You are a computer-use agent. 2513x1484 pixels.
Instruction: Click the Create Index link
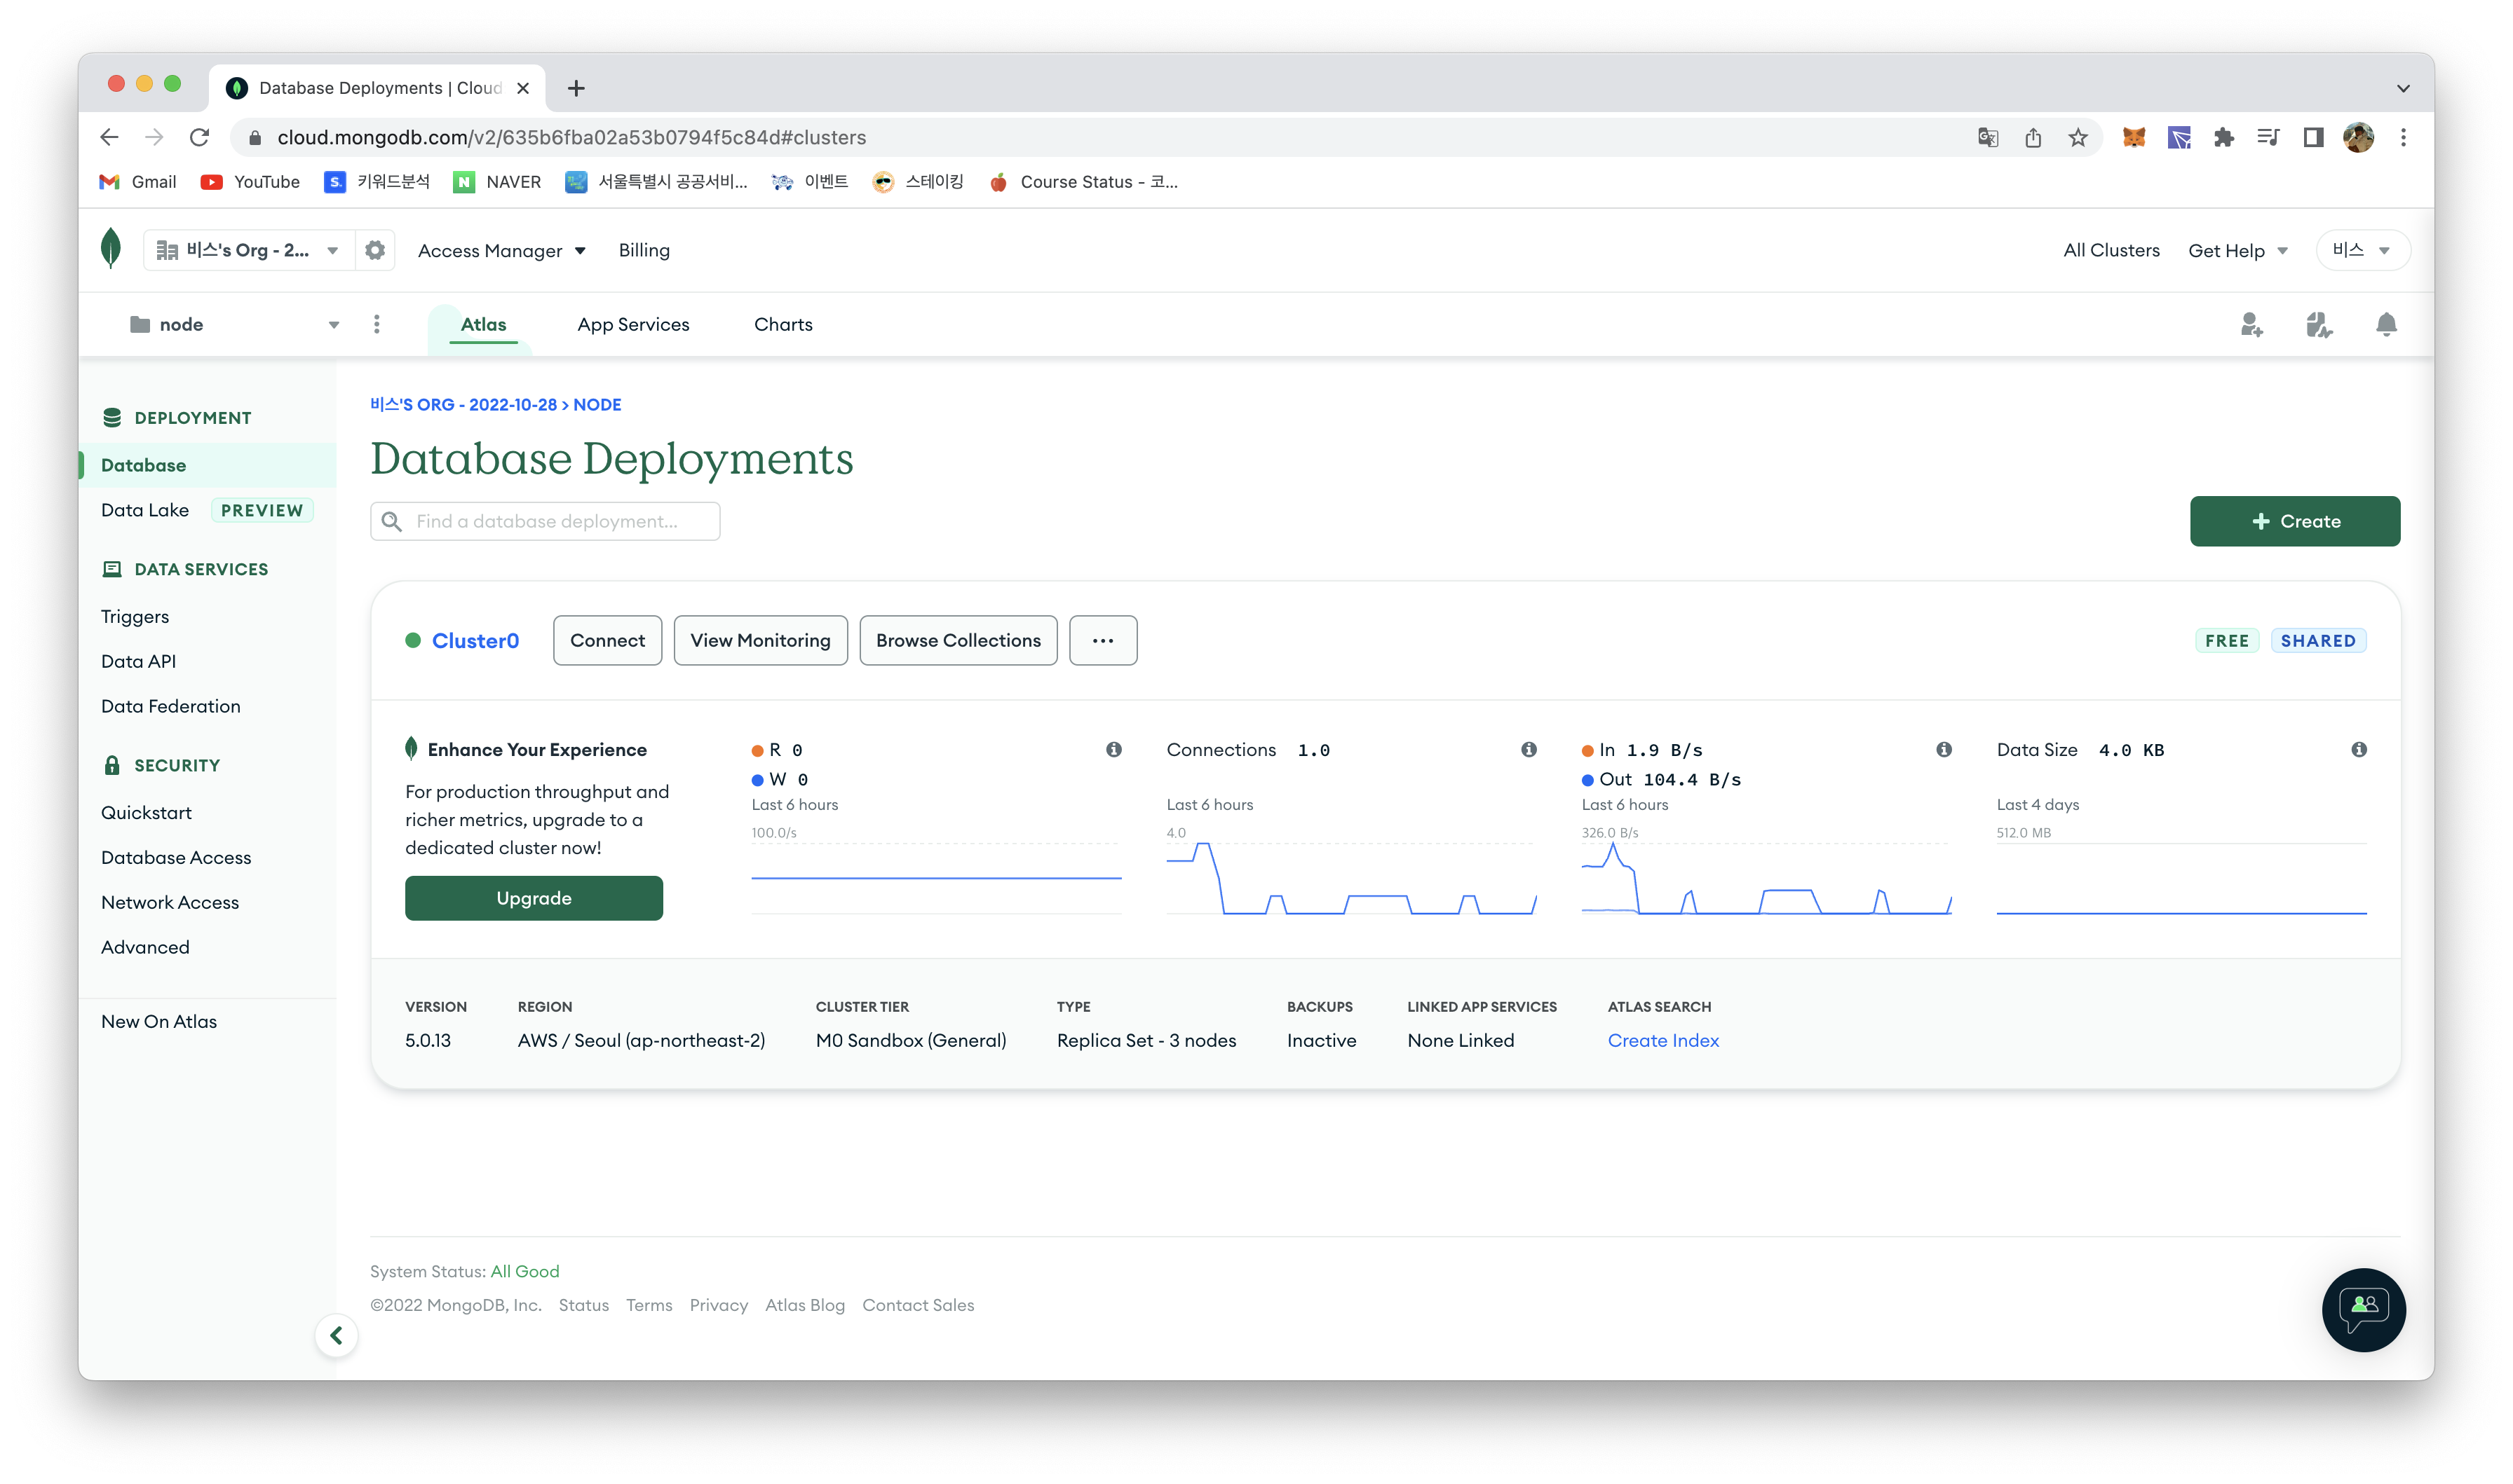pyautogui.click(x=1662, y=1040)
